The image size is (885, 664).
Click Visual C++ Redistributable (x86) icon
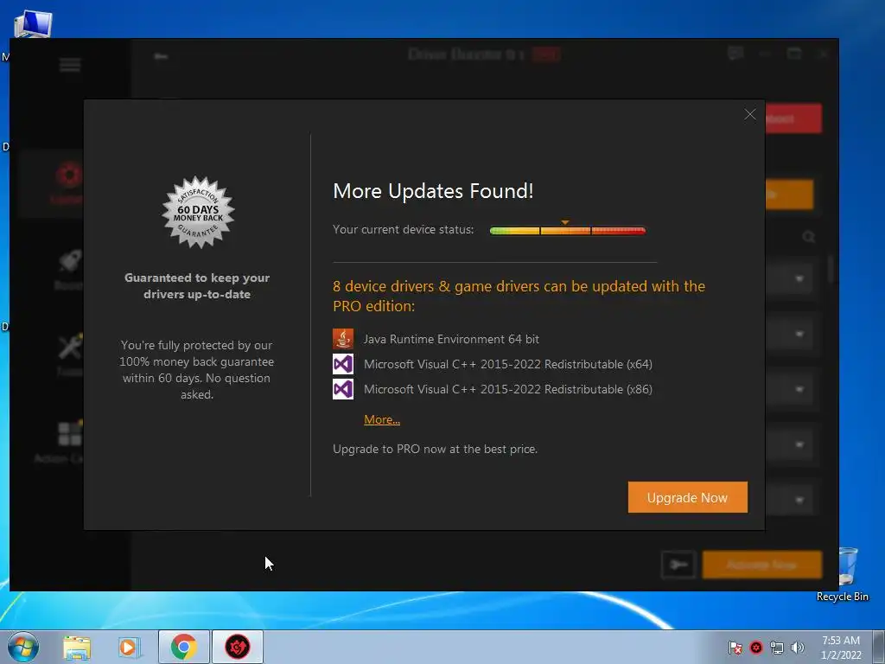[x=342, y=389]
